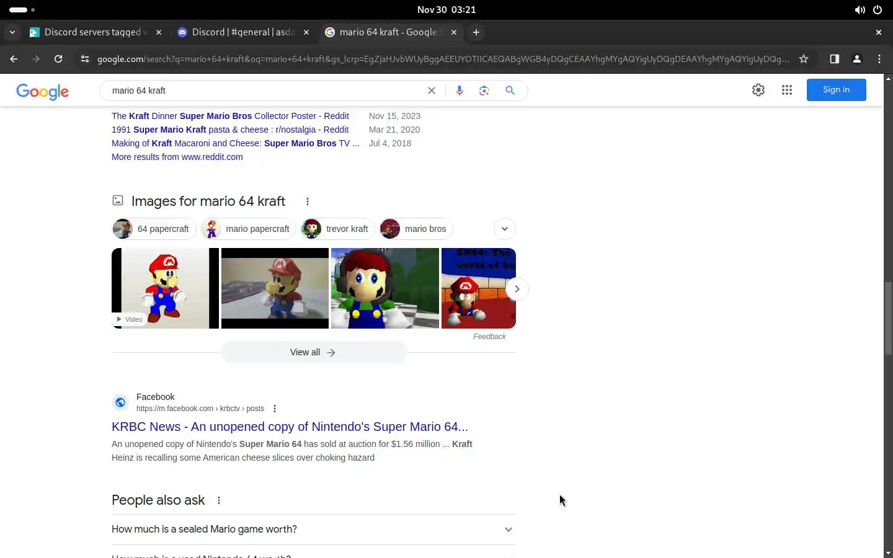Close the browser window with top-right X
Viewport: 893px width, 558px height.
[x=879, y=32]
